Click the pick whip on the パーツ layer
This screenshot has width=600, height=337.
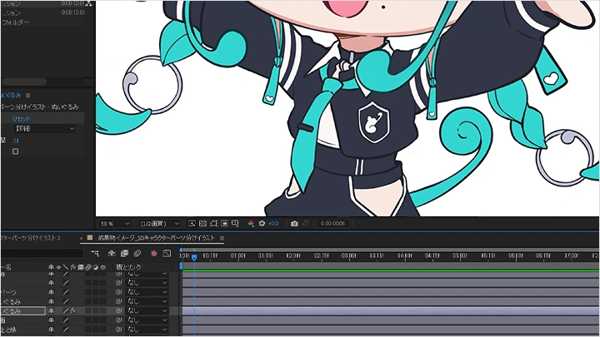[118, 292]
